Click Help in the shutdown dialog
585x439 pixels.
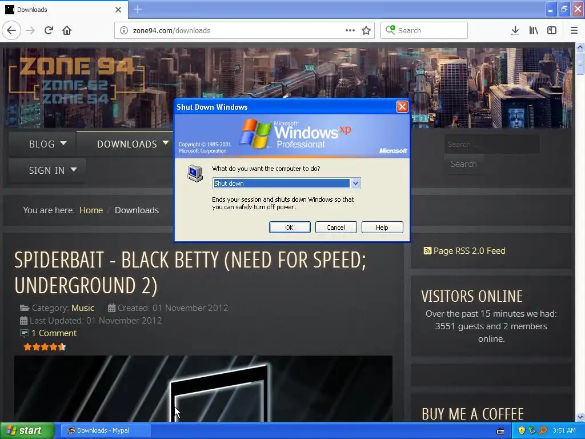pyautogui.click(x=382, y=228)
